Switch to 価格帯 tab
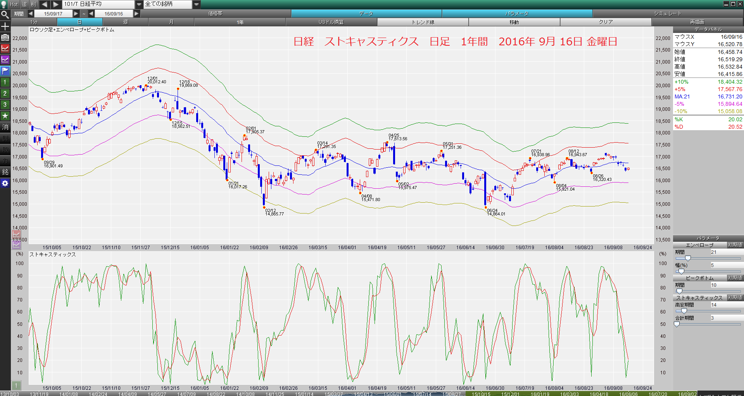Screen dimensions: 744x396 216,14
